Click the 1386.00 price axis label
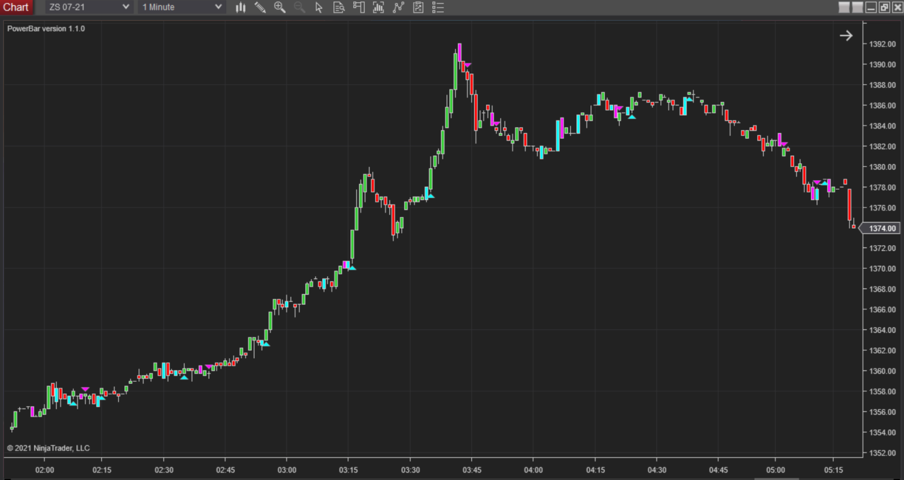The height and width of the screenshot is (480, 904). (882, 106)
